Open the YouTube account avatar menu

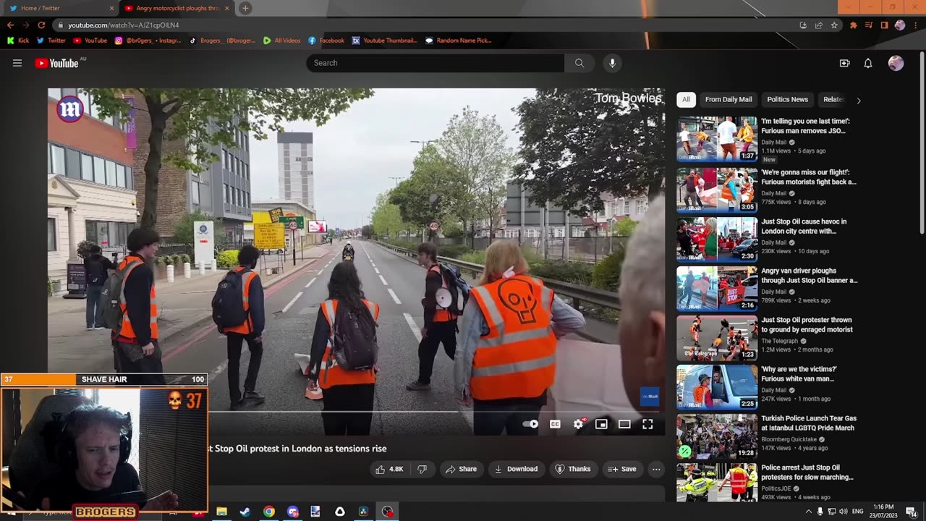click(896, 63)
